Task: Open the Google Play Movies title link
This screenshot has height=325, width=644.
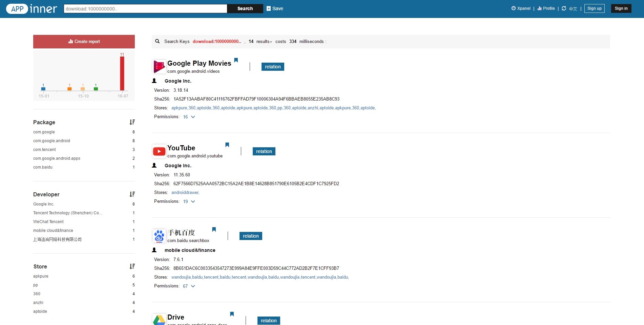Action: 199,63
